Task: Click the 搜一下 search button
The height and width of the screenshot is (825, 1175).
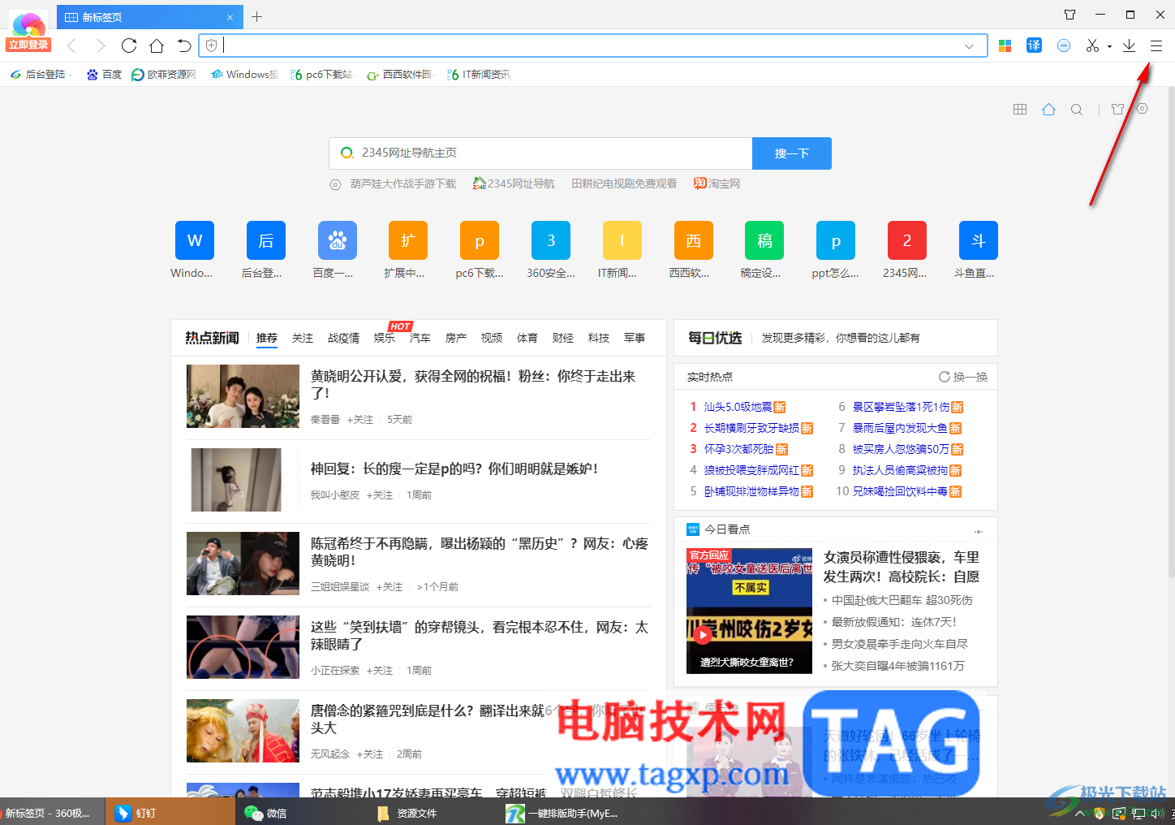Action: coord(791,153)
